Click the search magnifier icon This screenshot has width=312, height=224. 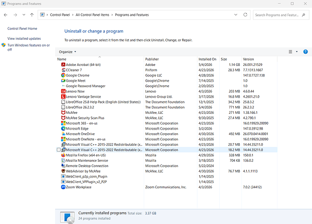coord(303,15)
